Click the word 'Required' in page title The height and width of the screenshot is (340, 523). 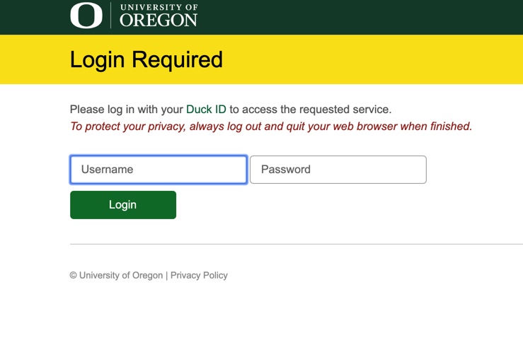click(x=177, y=59)
